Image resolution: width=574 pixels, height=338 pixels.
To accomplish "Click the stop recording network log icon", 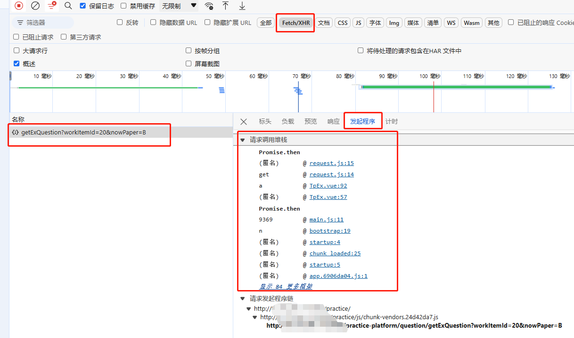I will [19, 6].
